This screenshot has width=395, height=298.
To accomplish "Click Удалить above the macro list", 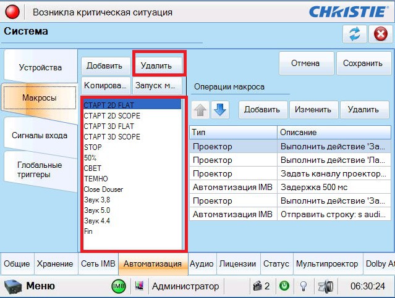I will pos(156,65).
